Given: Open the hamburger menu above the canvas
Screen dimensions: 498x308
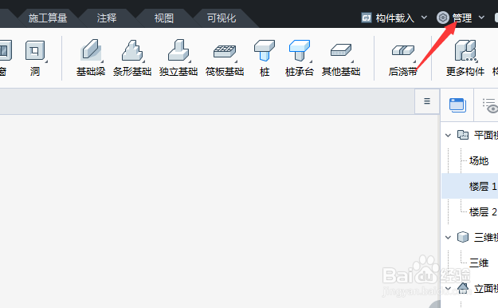Looking at the screenshot, I should coord(427,101).
